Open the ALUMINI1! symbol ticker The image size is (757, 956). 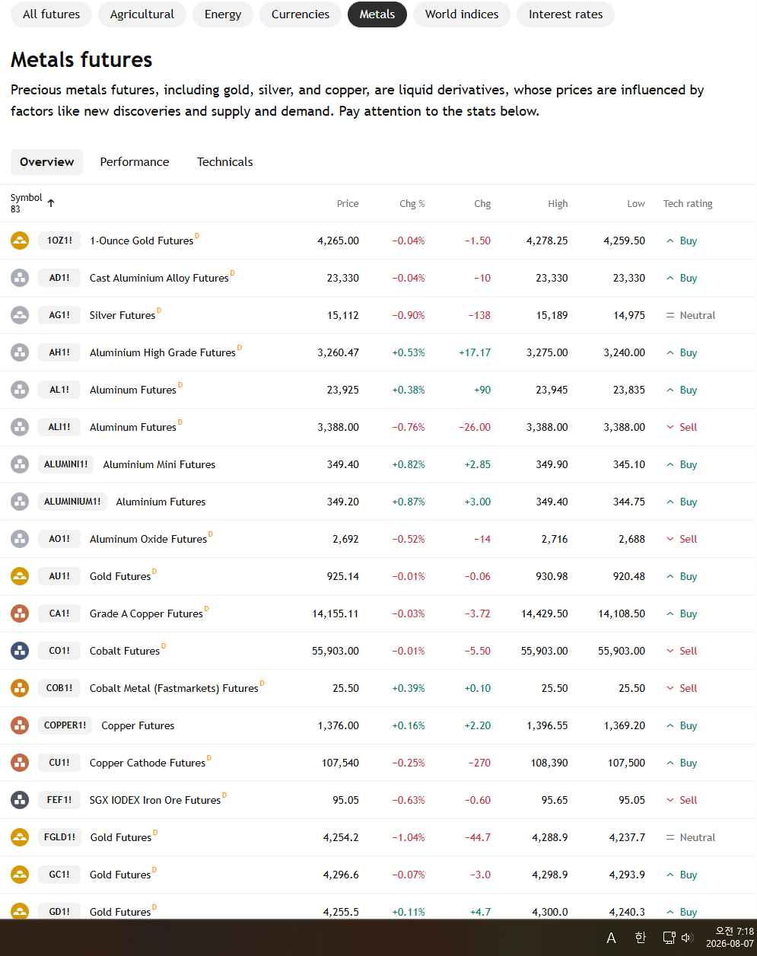(66, 464)
